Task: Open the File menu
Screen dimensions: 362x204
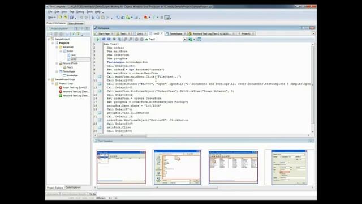Action: pos(50,12)
